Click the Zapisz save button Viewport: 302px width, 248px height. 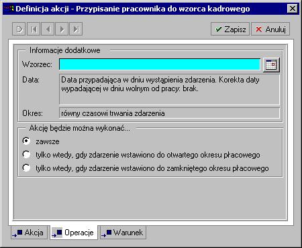(x=230, y=29)
